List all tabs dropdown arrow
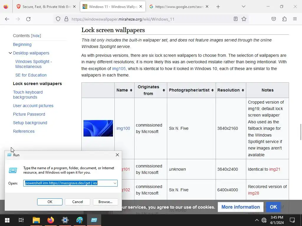This screenshot has width=302, height=226. (243, 6)
